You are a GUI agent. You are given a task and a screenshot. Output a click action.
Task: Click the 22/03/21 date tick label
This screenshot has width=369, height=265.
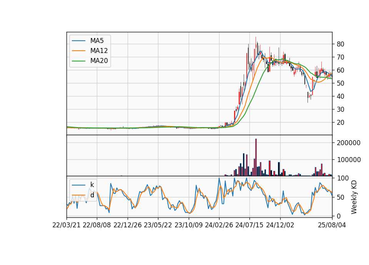point(66,225)
